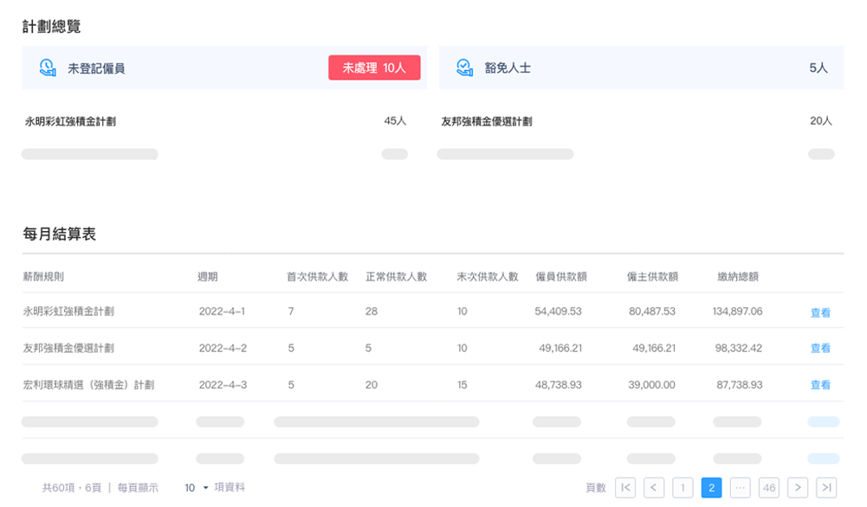Click the 末次供款人數 column header
This screenshot has height=507, width=867.
(x=488, y=277)
